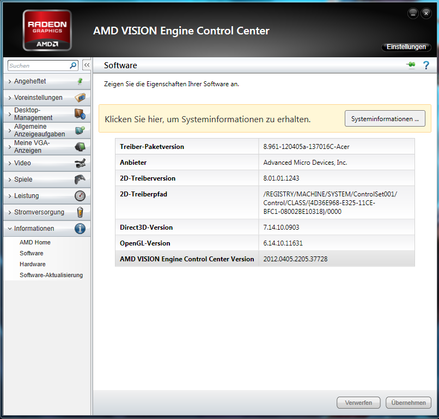
Task: Select the 2D-Treiberversion label
Action: 148,178
